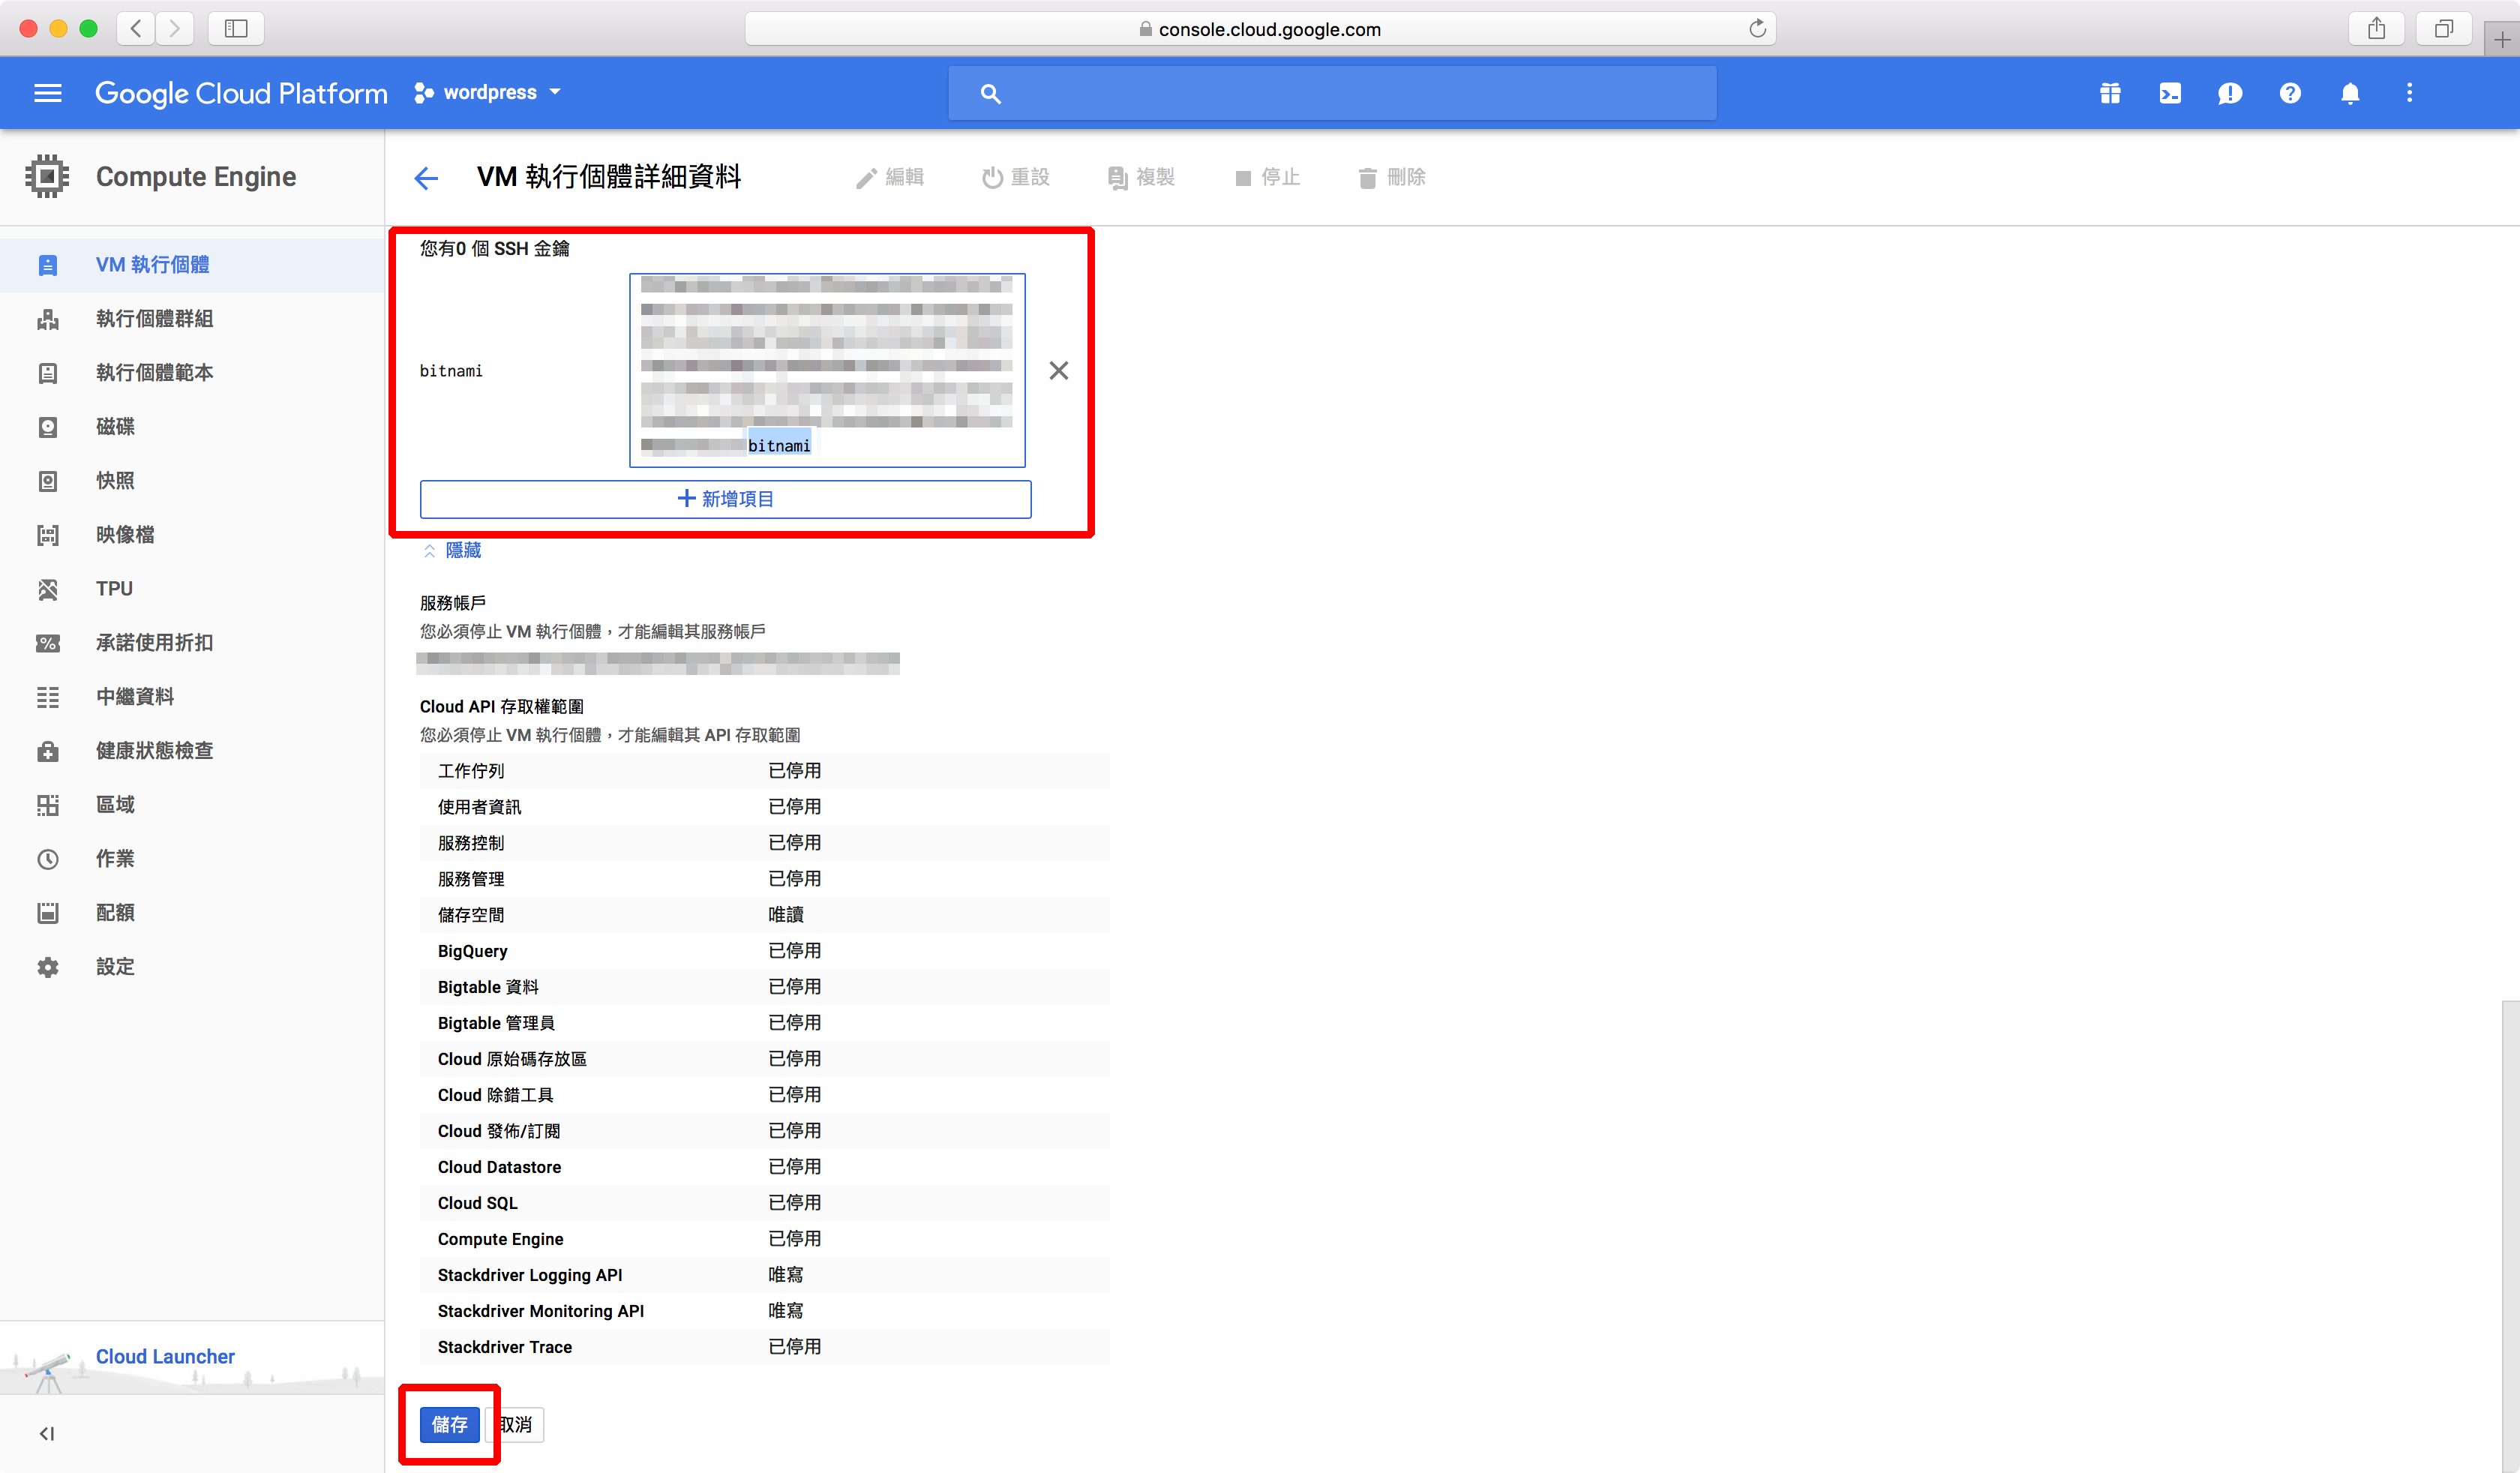Click the help question mark icon
Viewport: 2520px width, 1473px height.
(2289, 93)
